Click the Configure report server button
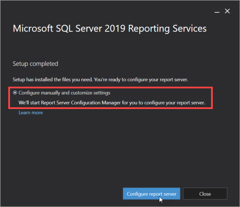 click(152, 194)
